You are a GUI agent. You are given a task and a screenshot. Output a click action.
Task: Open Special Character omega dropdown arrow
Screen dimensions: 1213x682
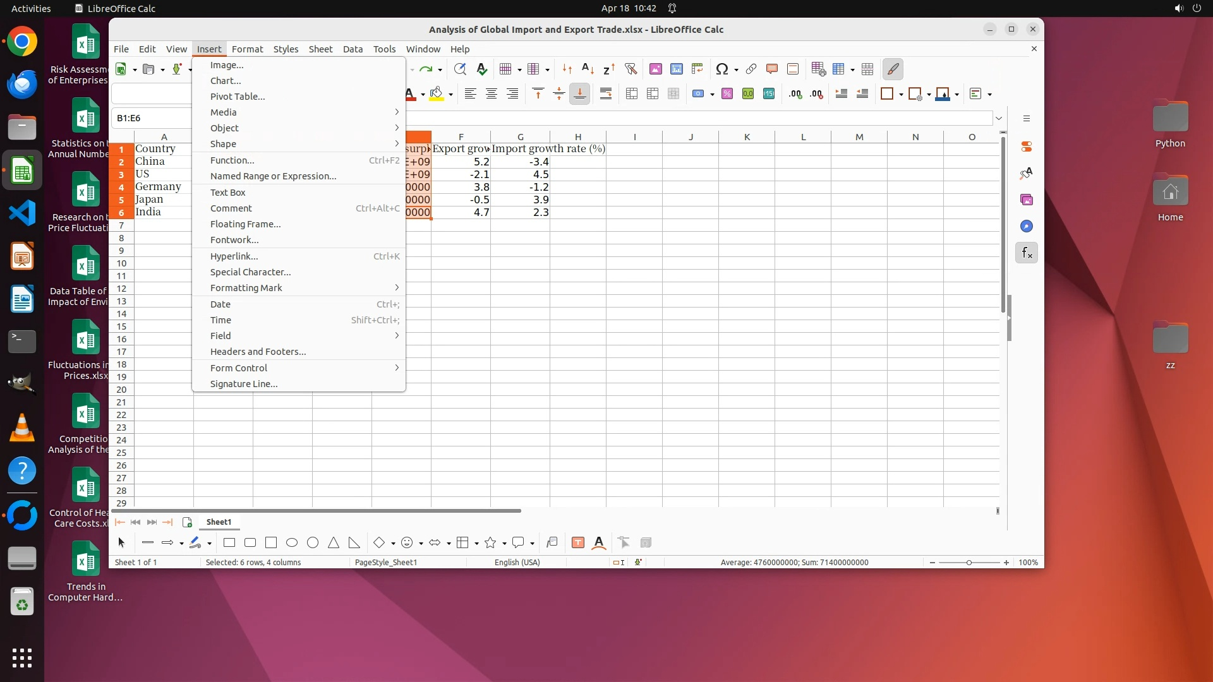click(x=737, y=69)
